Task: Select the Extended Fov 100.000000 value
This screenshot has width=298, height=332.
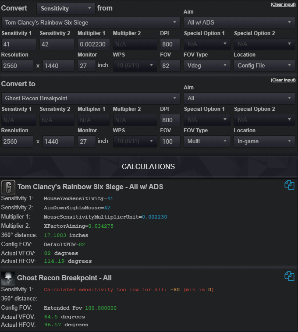Action: [80, 308]
